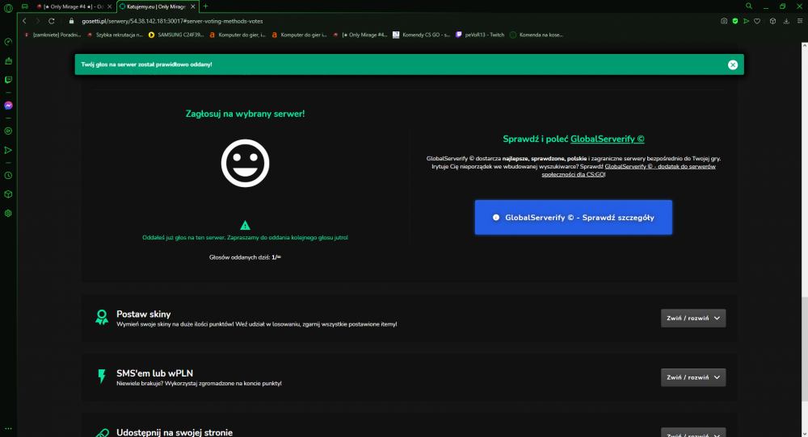Close the Only Mirage #4 tab
Image resolution: width=808 pixels, height=437 pixels.
109,6
